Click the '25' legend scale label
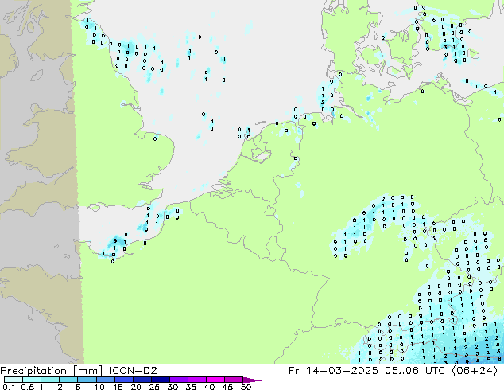Image resolution: width=504 pixels, height=390 pixels. [154, 387]
